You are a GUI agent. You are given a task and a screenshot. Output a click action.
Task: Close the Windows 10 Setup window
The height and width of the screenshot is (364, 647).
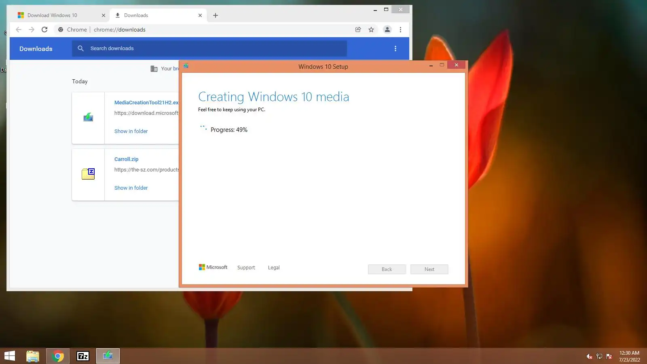tap(457, 65)
